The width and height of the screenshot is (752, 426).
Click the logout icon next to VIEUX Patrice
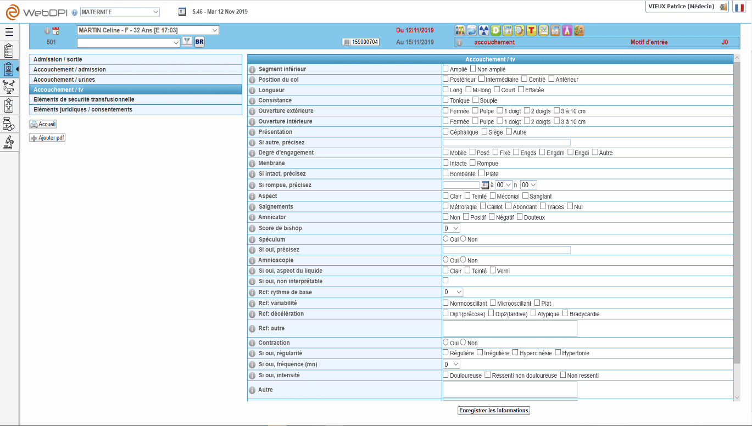722,7
